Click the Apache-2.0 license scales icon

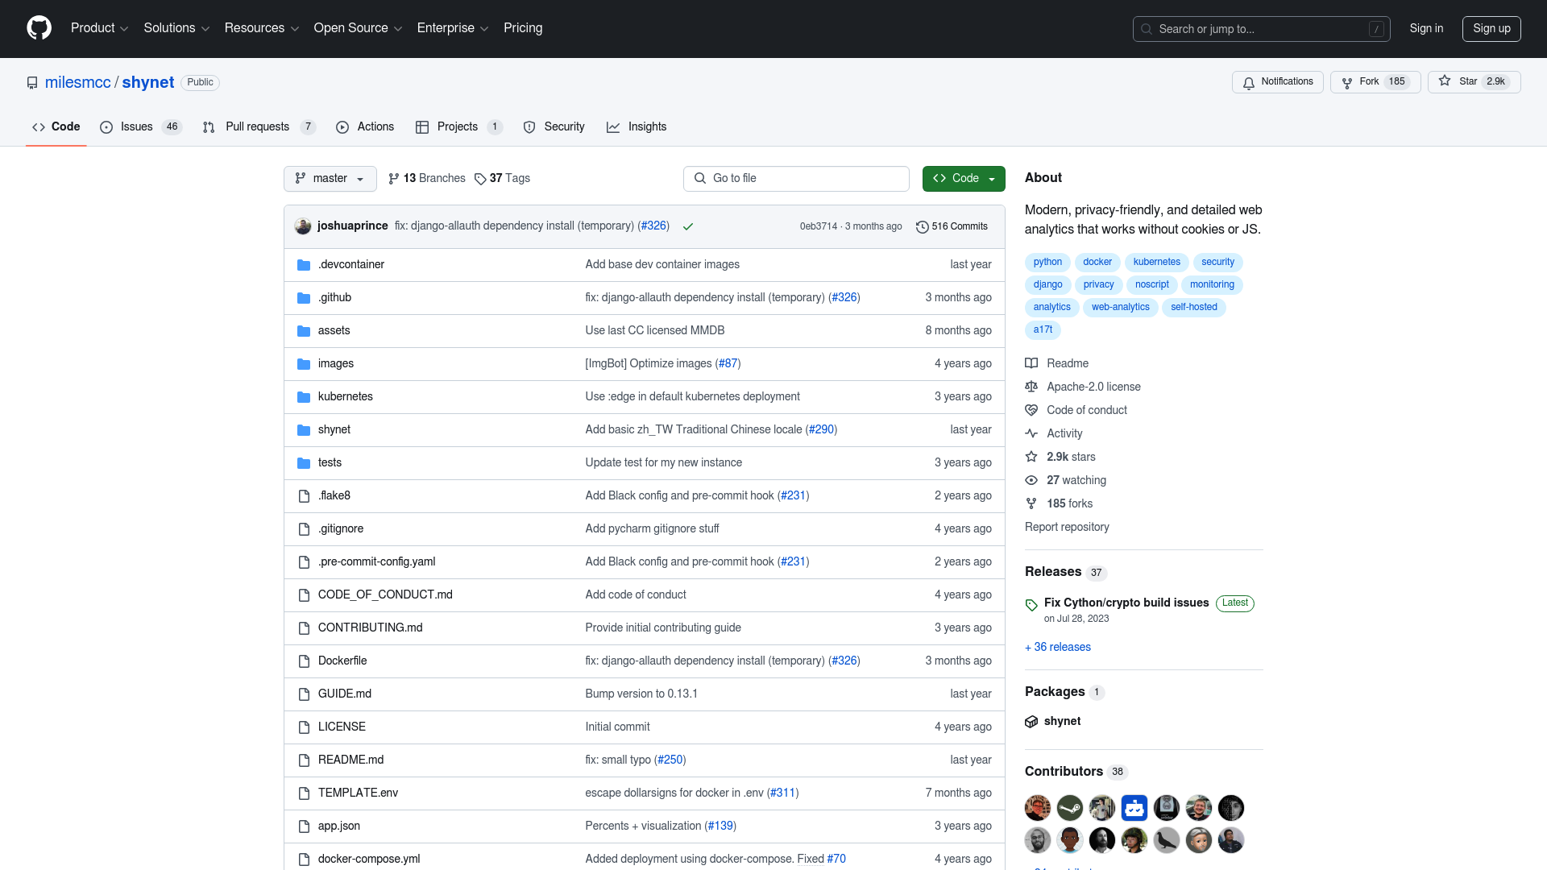point(1031,387)
